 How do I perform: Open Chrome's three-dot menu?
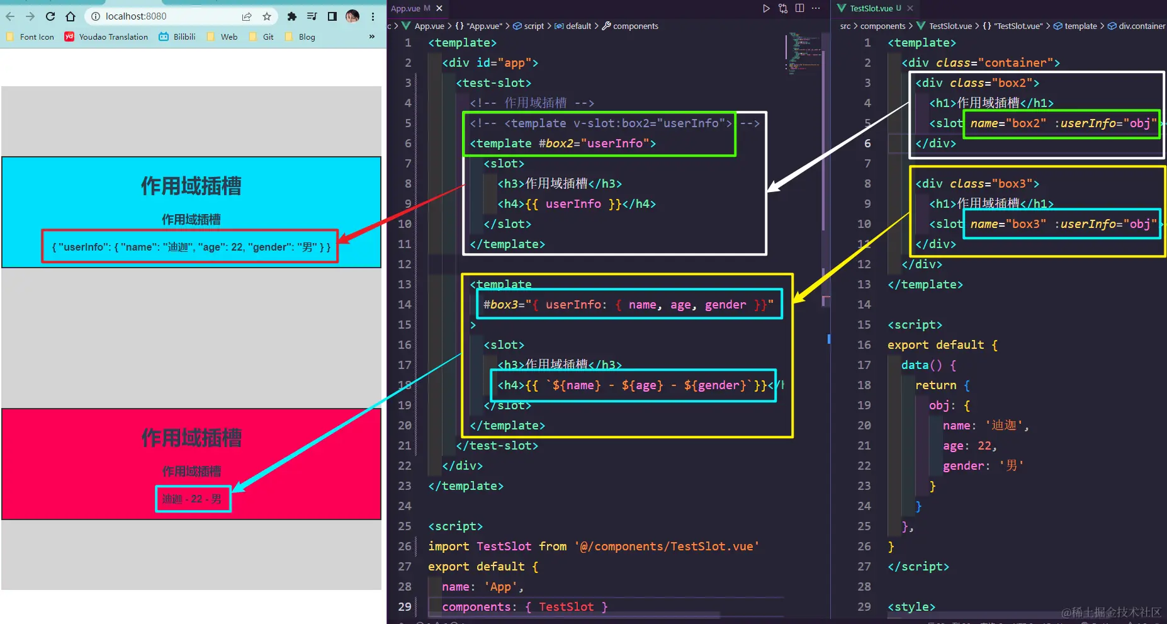pos(373,16)
